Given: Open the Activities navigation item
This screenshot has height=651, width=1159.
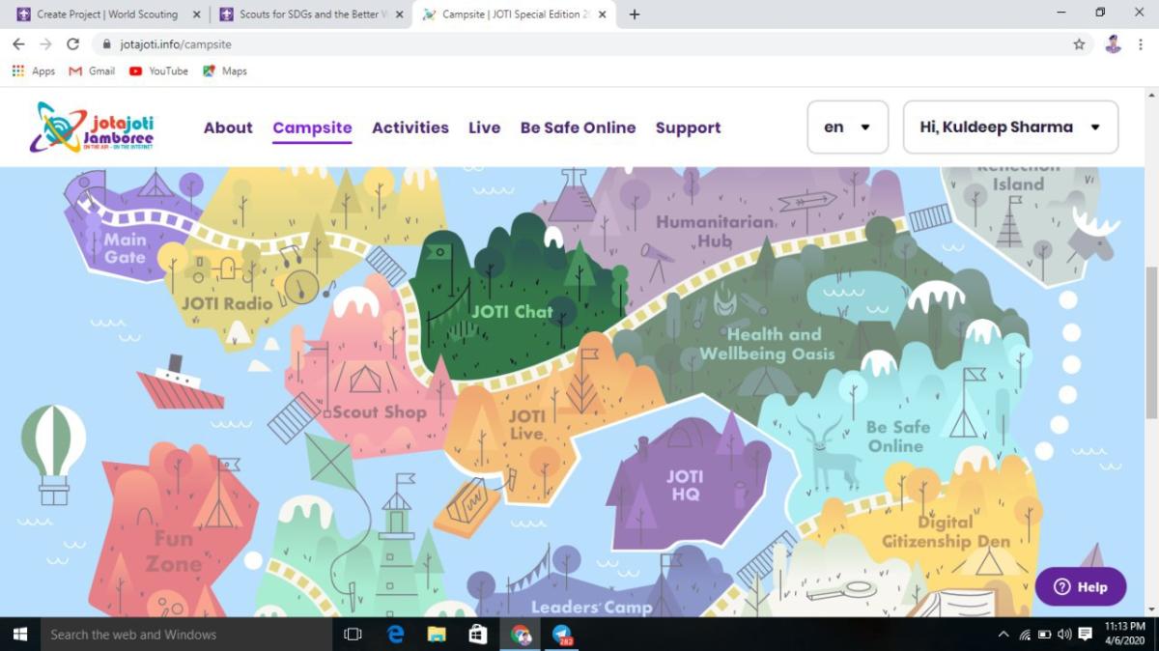Looking at the screenshot, I should click(410, 127).
